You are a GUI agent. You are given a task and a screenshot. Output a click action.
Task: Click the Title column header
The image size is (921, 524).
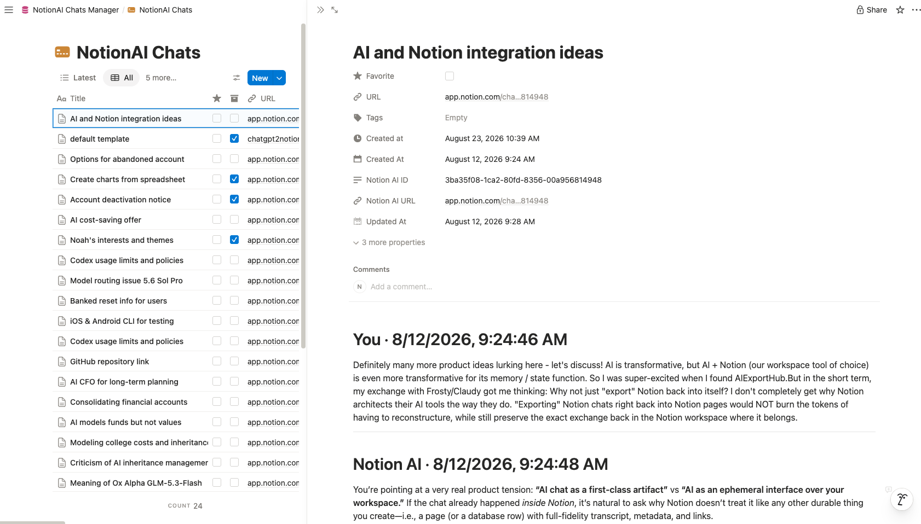71,98
